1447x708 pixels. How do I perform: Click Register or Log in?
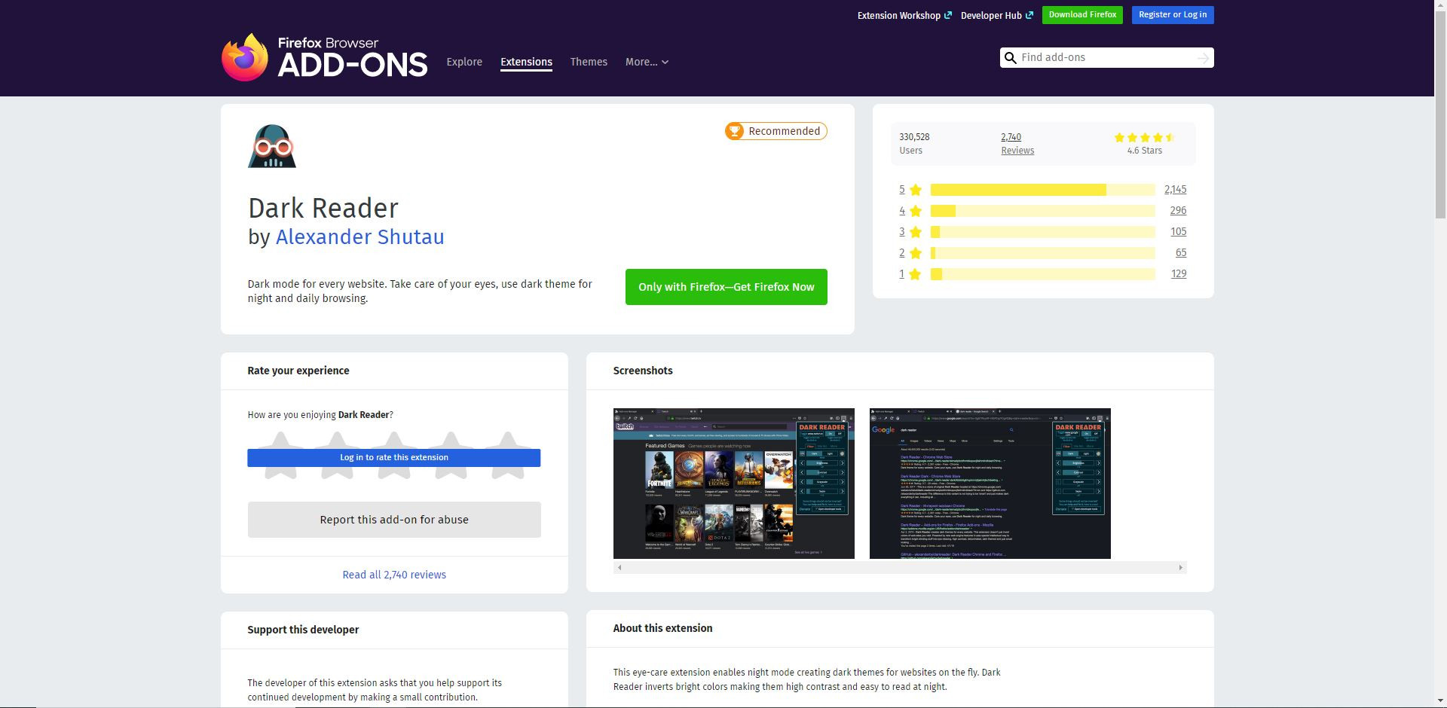point(1173,15)
